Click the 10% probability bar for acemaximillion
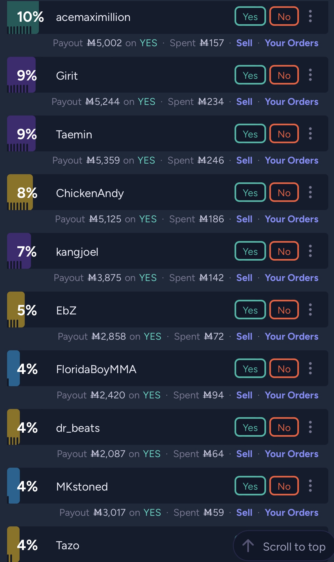 [23, 17]
